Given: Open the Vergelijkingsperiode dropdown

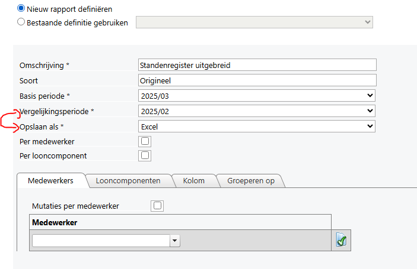Looking at the screenshot, I should (x=257, y=111).
